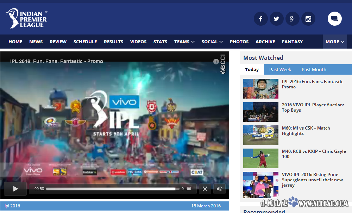
Task: Mute the video with the speaker icon
Action: tap(219, 189)
